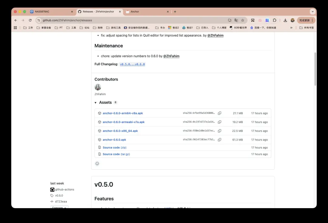The height and width of the screenshot is (223, 328).
Task: Click the page vertical scrollbar
Action: pos(315,70)
